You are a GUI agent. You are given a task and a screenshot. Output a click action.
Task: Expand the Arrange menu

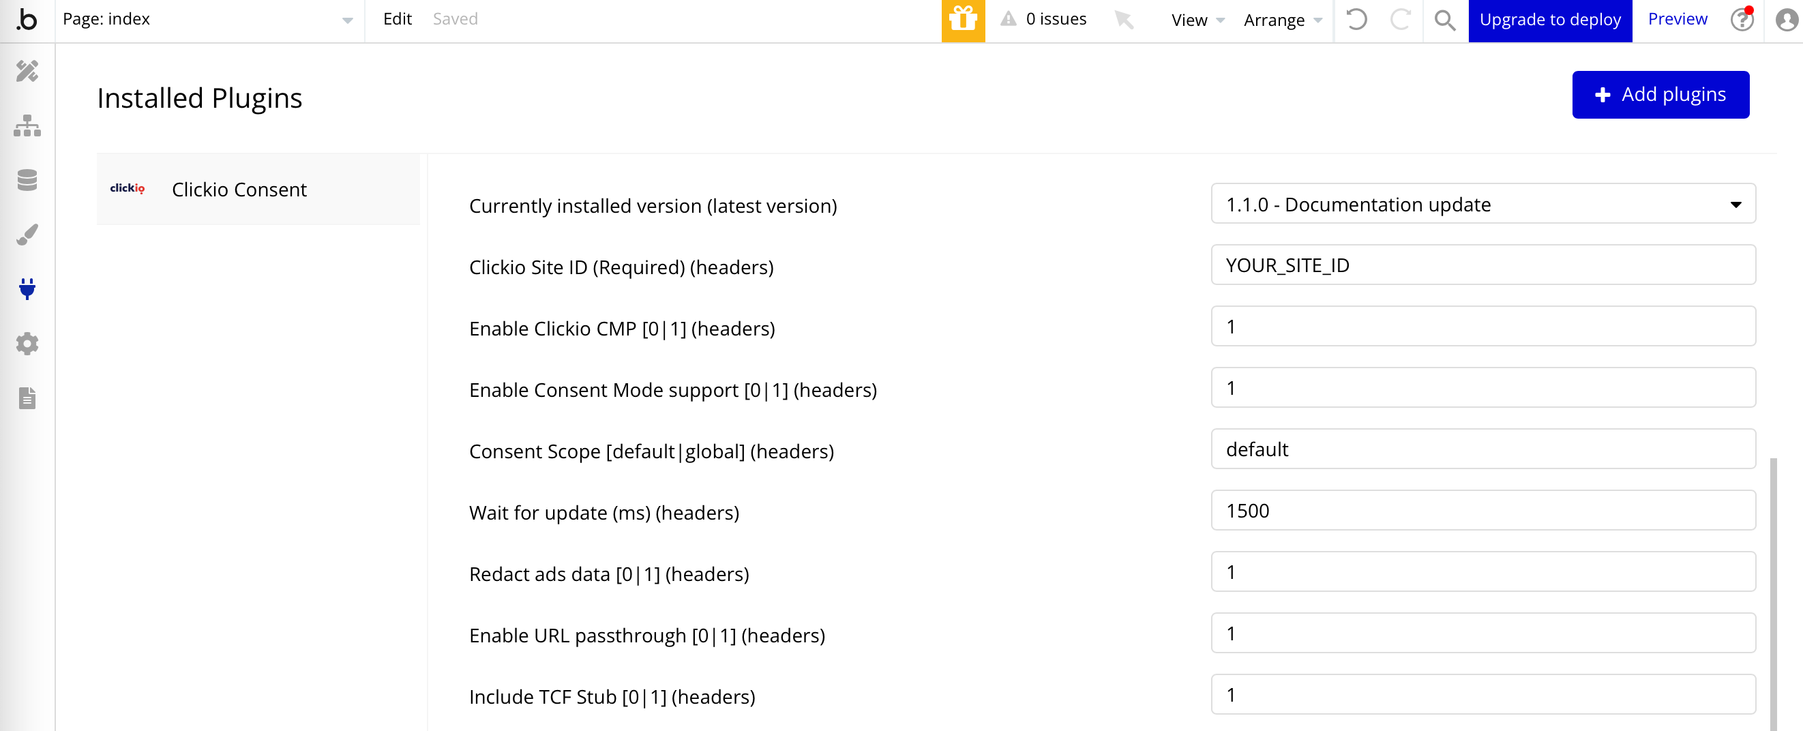(x=1282, y=20)
